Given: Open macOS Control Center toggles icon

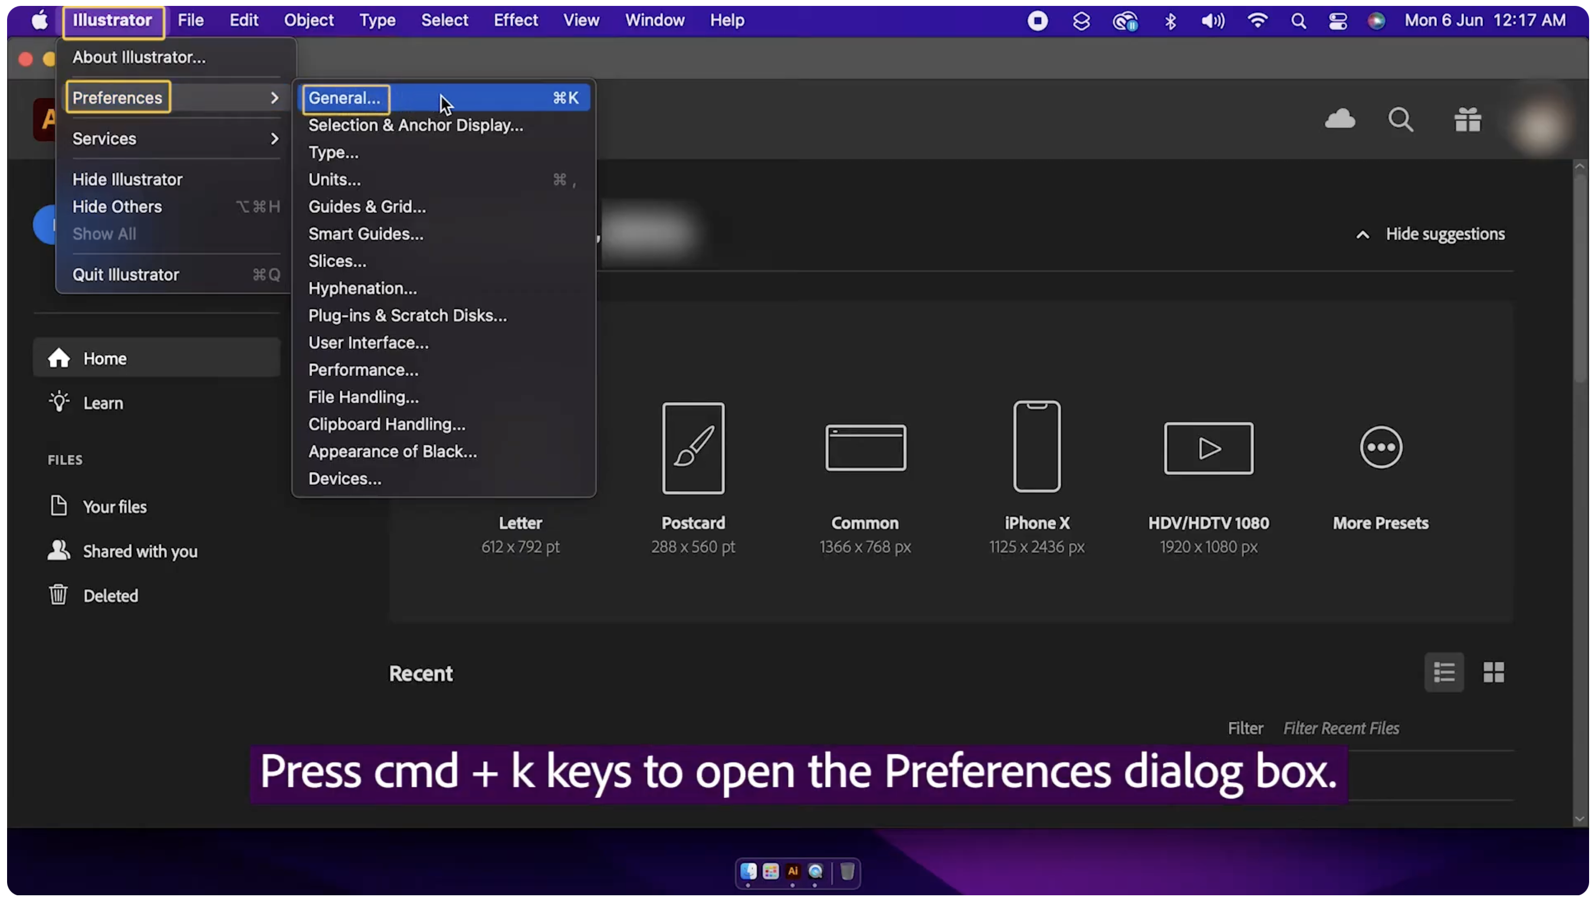Looking at the screenshot, I should 1337,21.
